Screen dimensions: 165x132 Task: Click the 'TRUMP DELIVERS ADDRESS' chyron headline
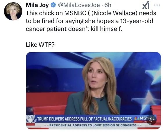[x=84, y=119]
